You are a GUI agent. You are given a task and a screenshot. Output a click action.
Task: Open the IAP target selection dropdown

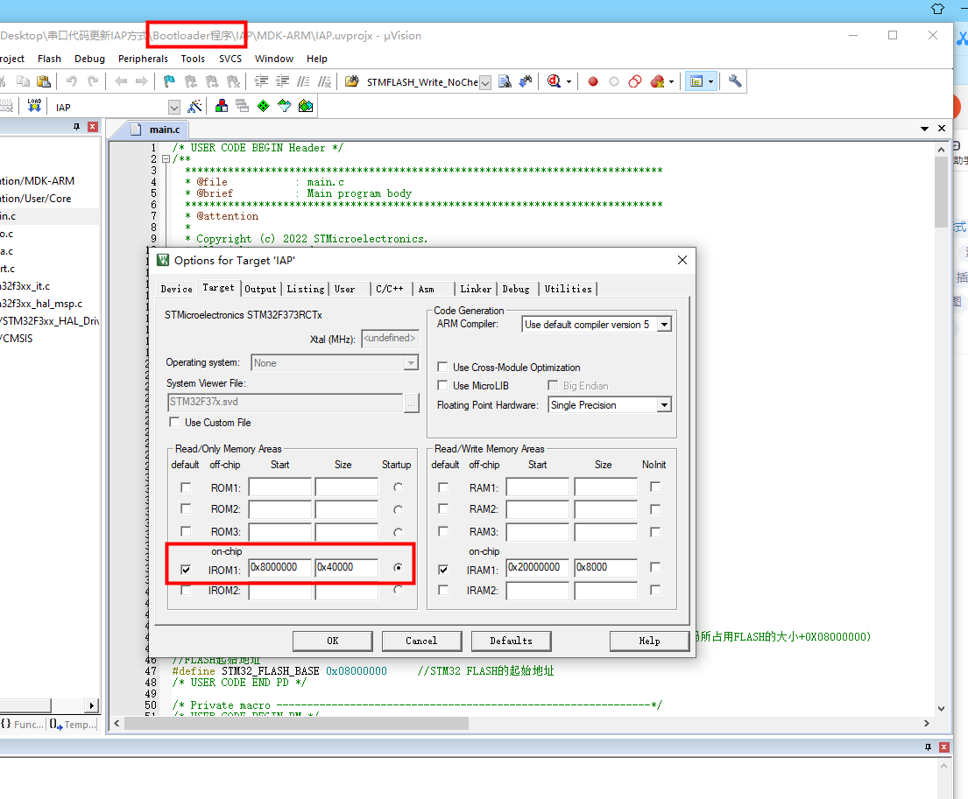[x=173, y=106]
